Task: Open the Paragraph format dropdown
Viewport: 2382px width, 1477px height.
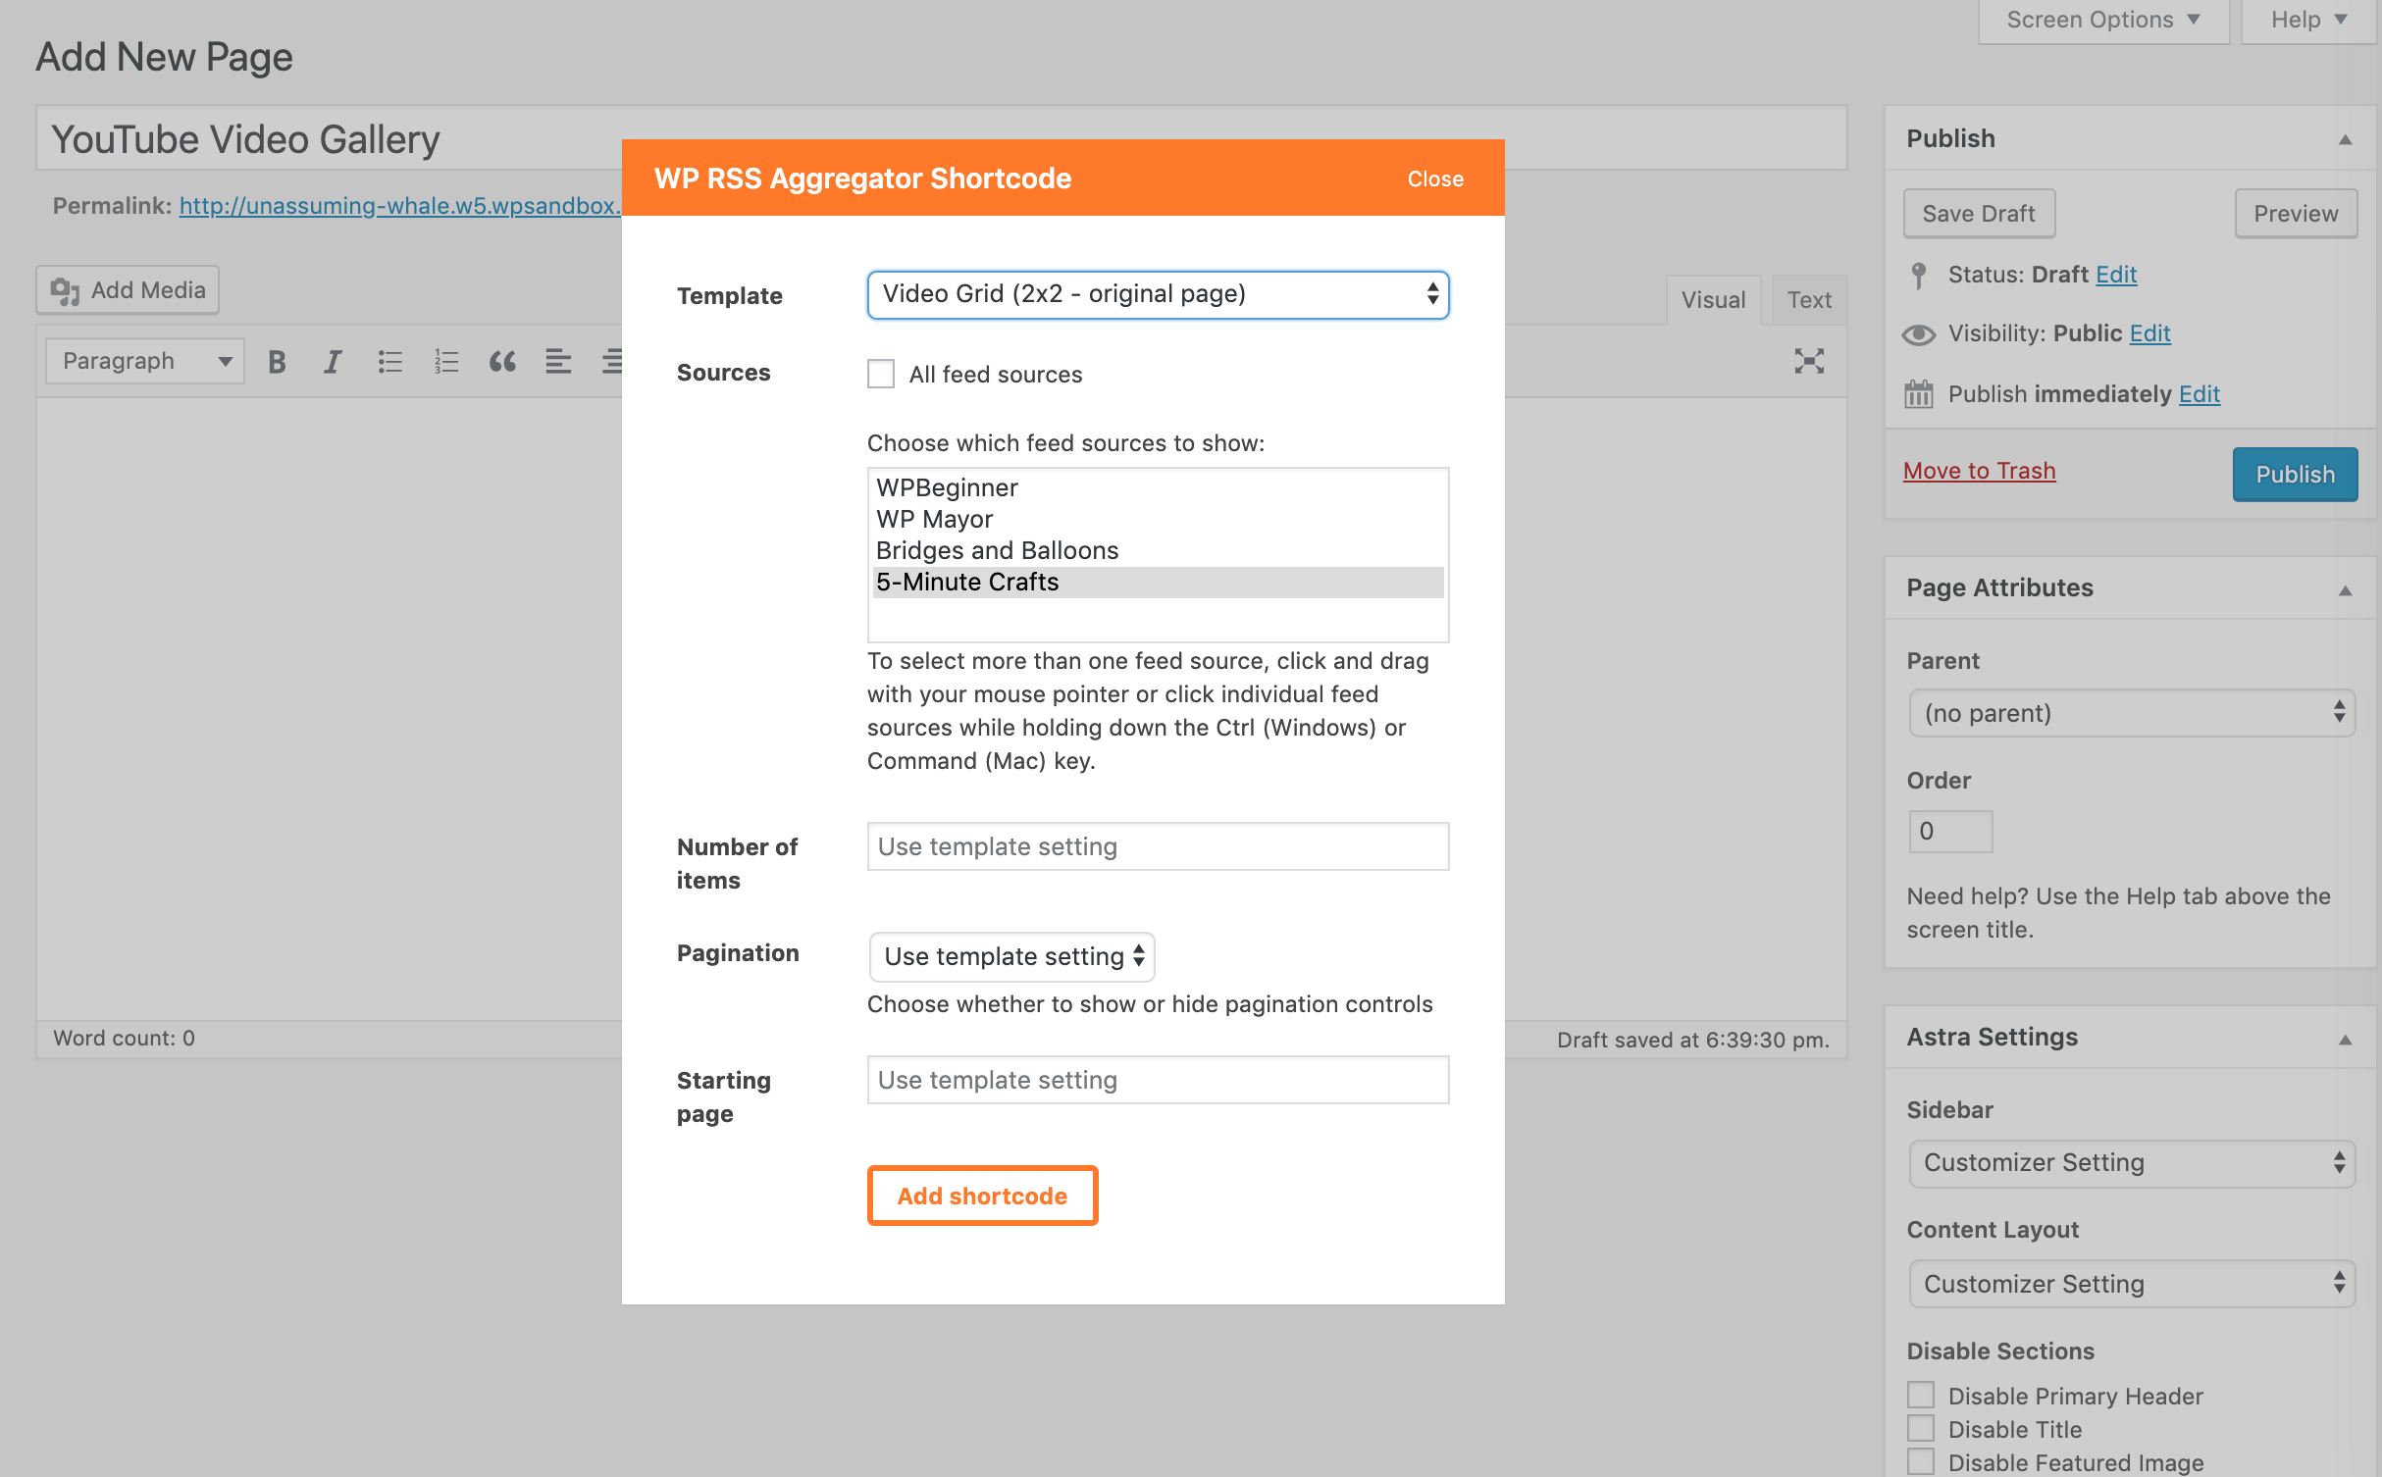Action: (x=145, y=361)
